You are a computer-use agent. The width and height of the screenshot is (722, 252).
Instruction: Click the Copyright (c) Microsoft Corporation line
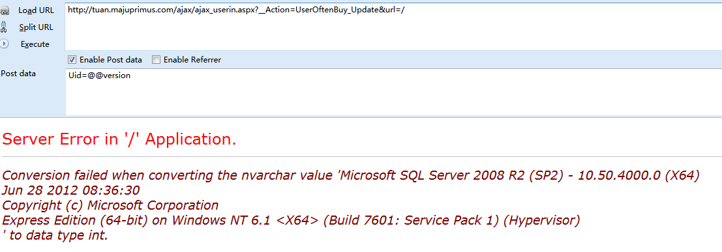point(110,204)
